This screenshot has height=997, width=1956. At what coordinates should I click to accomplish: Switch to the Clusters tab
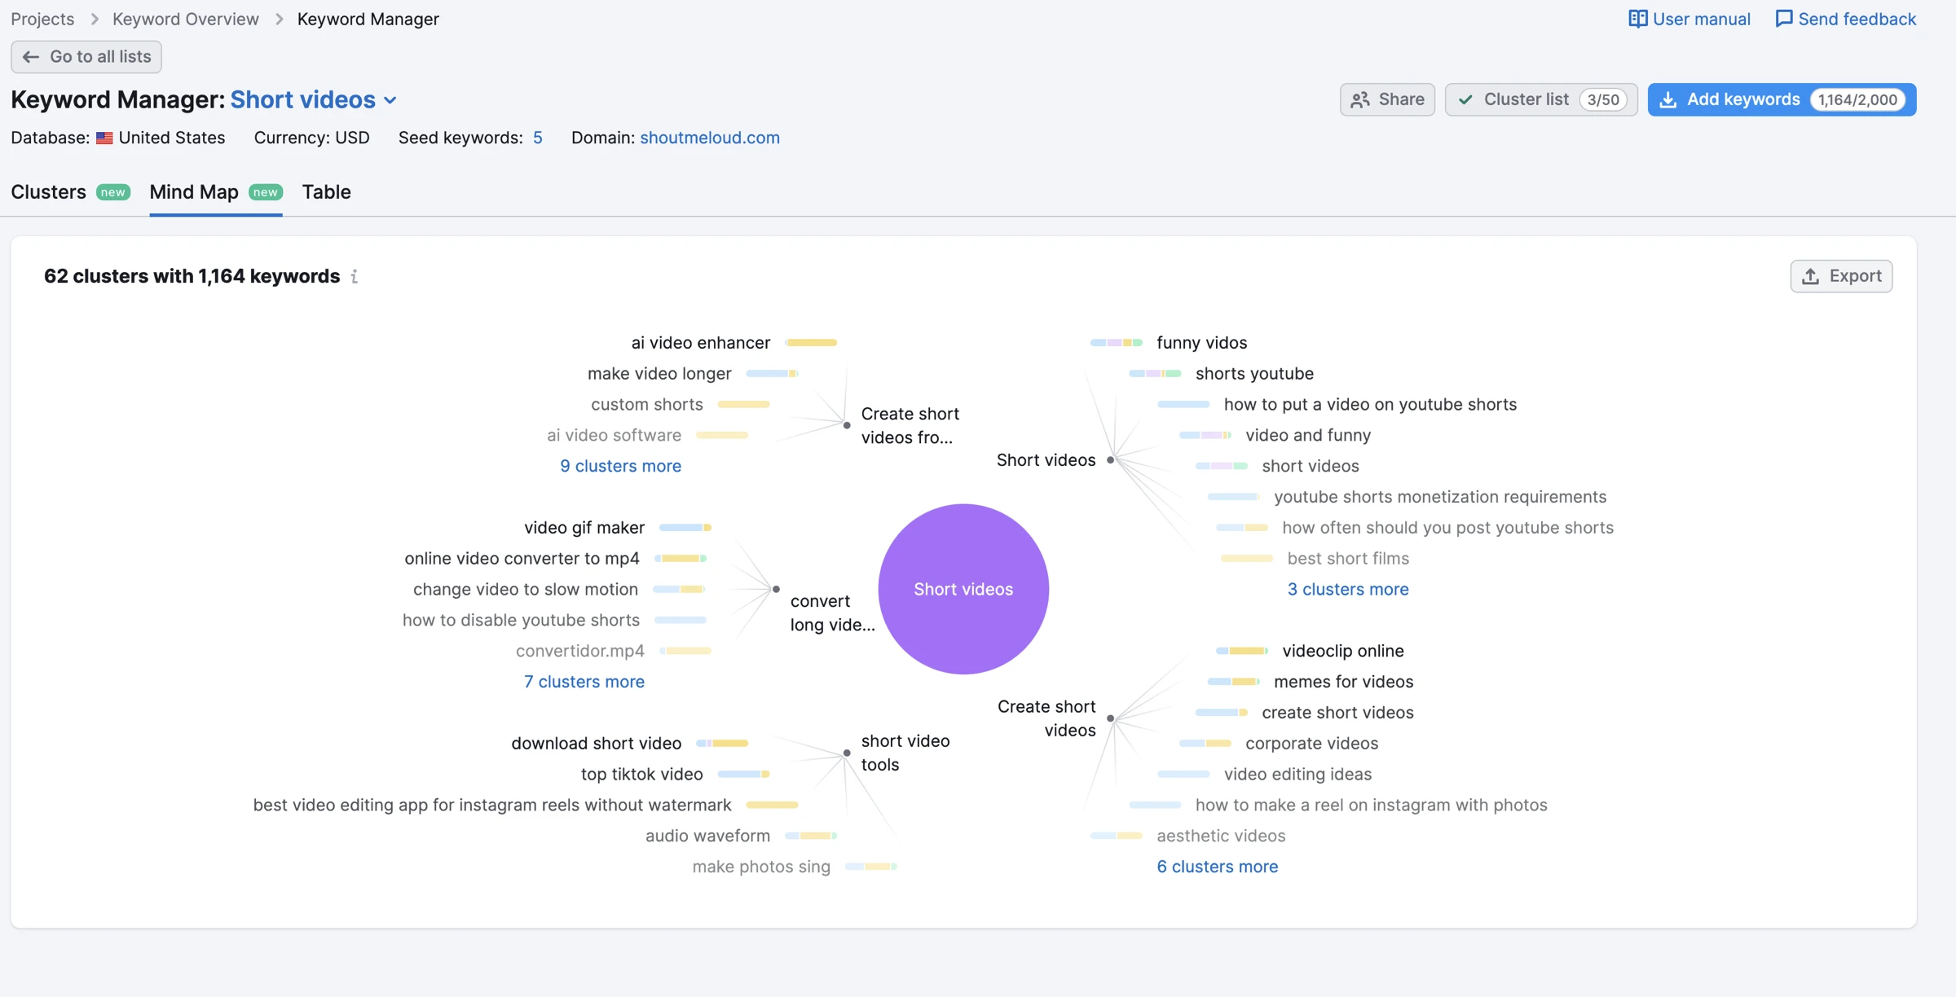coord(70,192)
